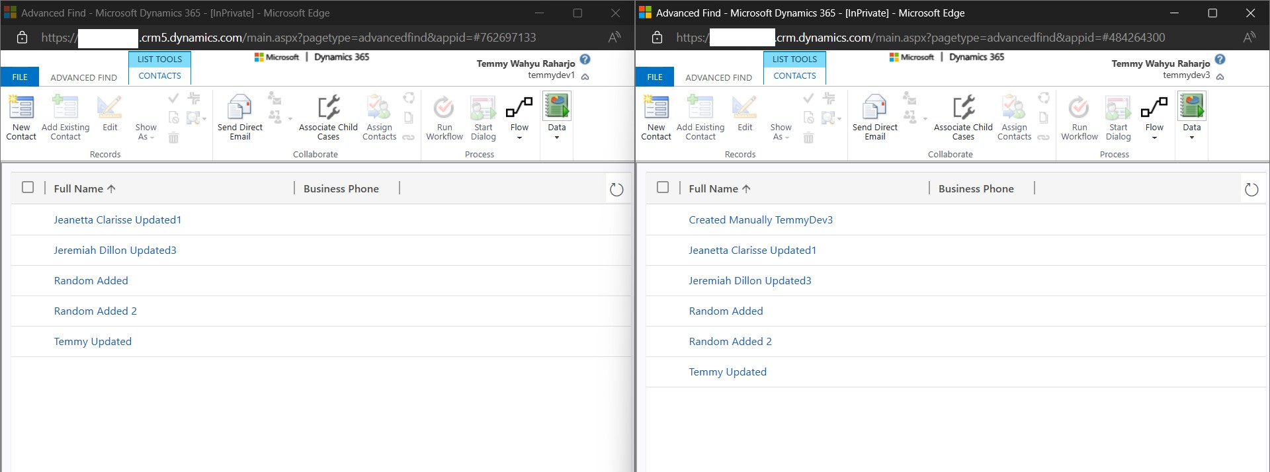Open Jeanetta Clarisse Updated1 in left window

coord(118,219)
